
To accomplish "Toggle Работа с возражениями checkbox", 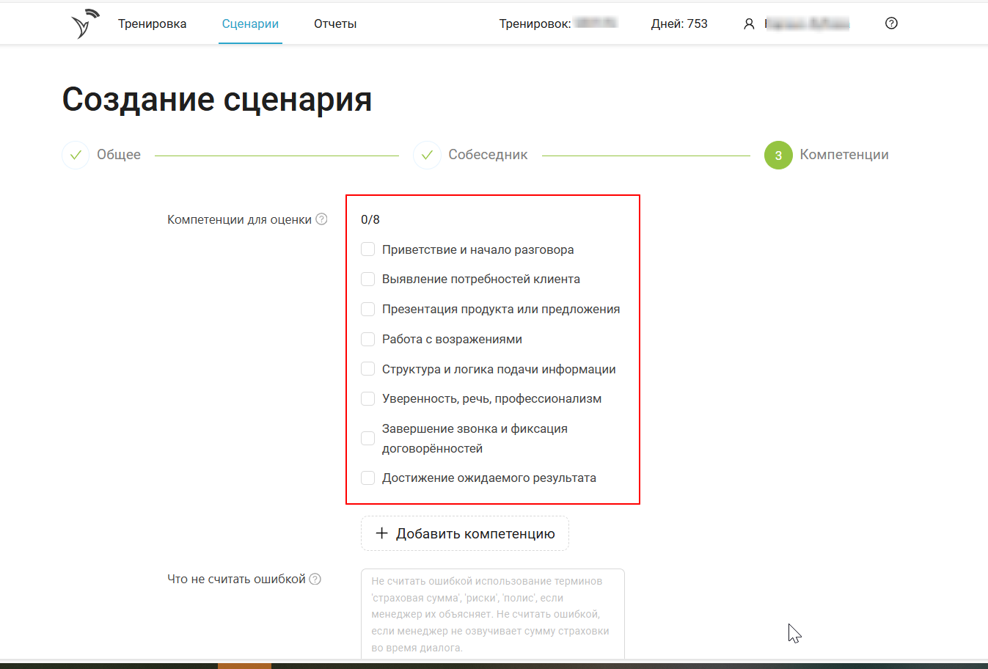I will pyautogui.click(x=368, y=339).
